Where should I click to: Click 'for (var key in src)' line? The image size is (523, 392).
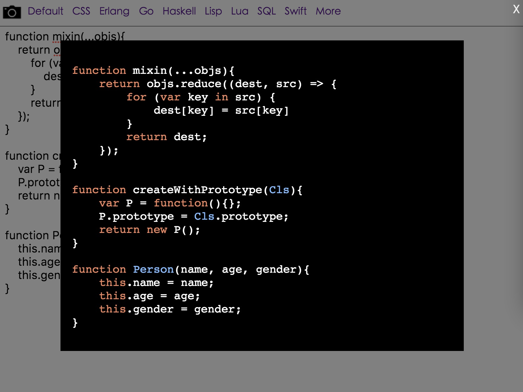click(201, 97)
